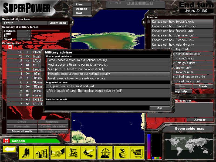Select the United States's units treaty row
216x162 pixels.
[193, 81]
